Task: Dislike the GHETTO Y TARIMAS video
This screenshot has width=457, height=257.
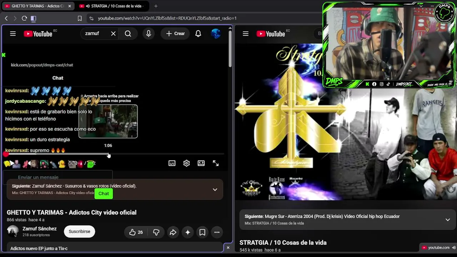Action: click(x=156, y=232)
